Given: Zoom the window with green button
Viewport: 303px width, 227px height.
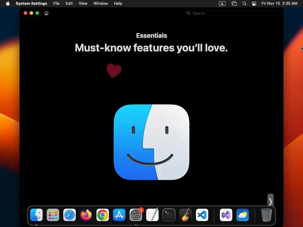Looking at the screenshot, I should [37, 13].
